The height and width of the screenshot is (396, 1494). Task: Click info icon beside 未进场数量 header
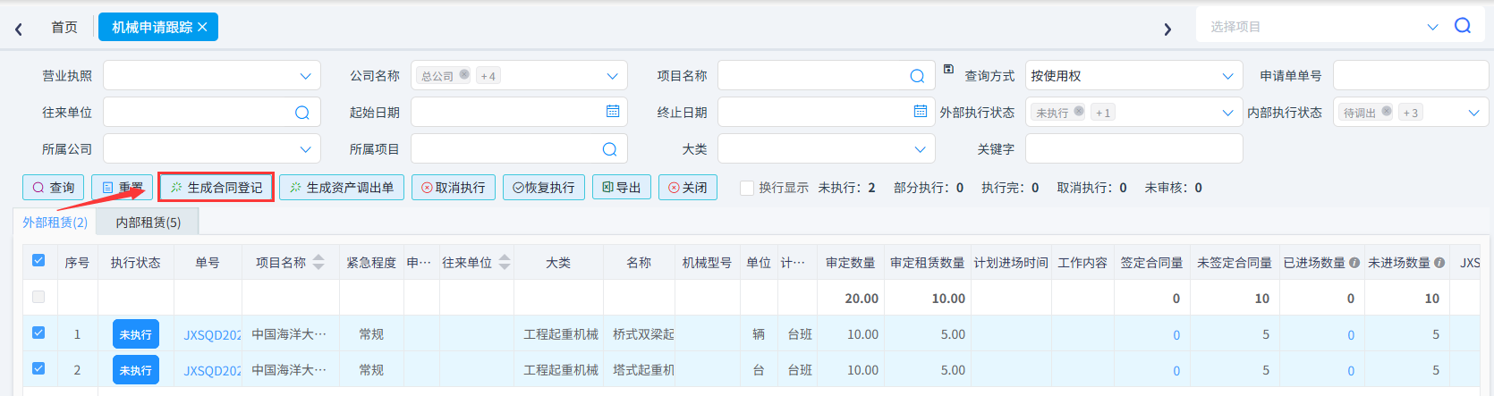(1439, 263)
